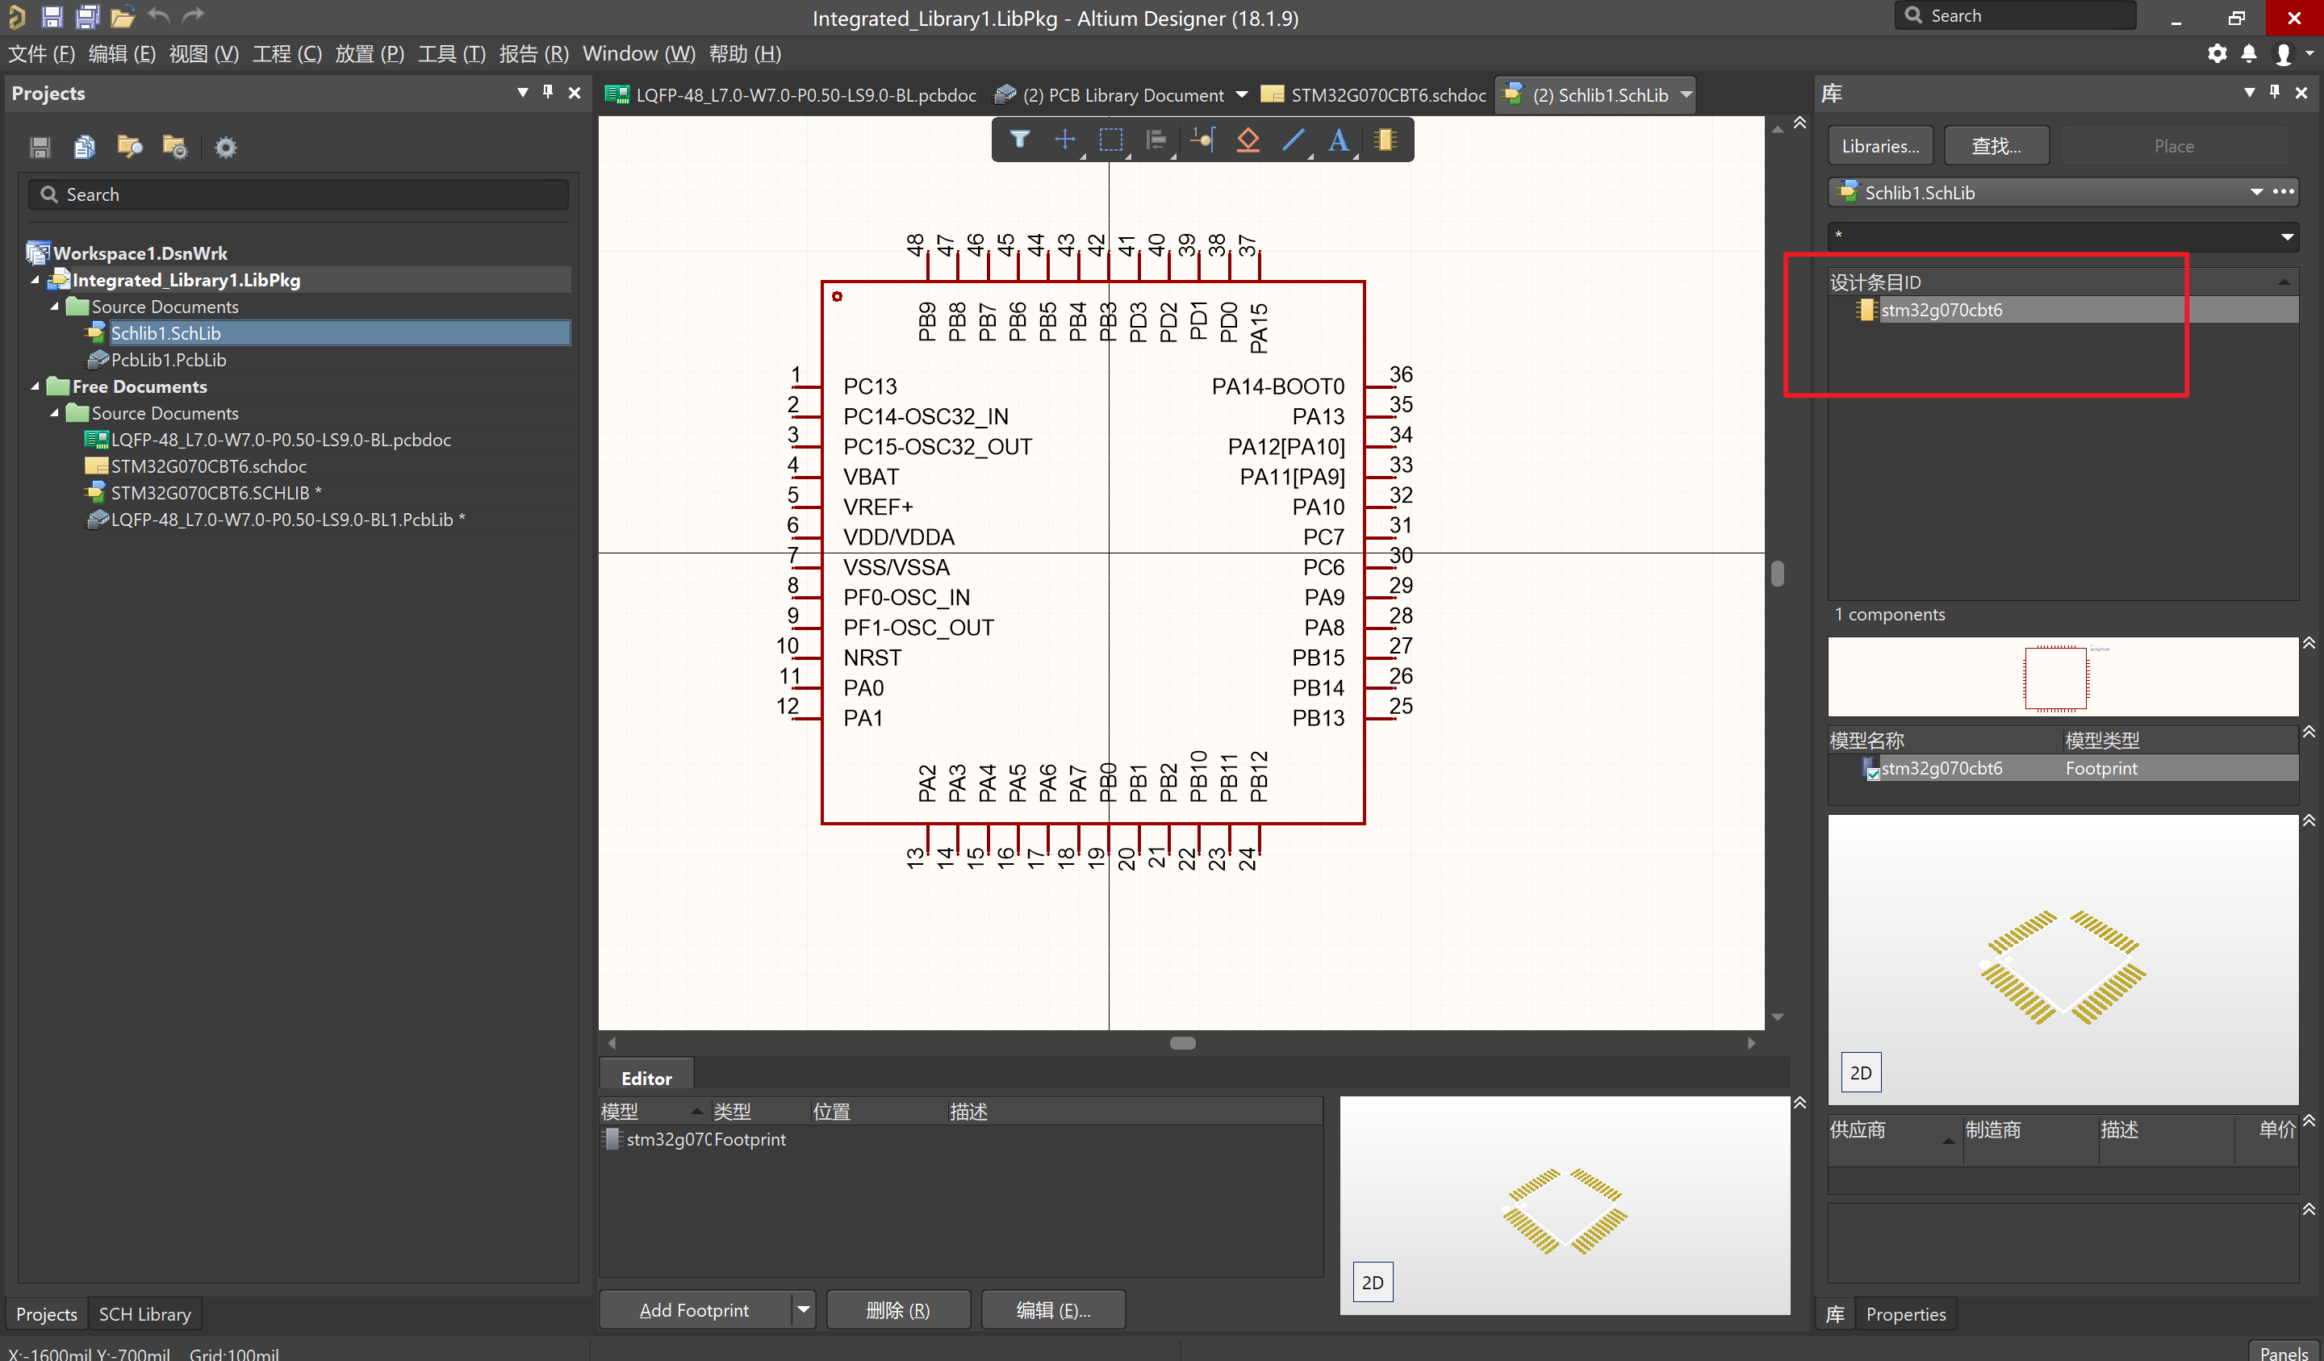Select the Align objects tool in active bar
2324x1361 pixels.
[x=1156, y=140]
